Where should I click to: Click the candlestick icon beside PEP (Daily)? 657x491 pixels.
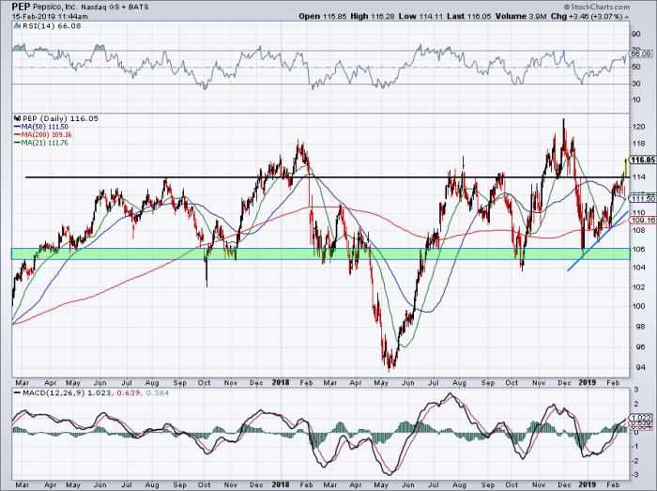[17, 118]
